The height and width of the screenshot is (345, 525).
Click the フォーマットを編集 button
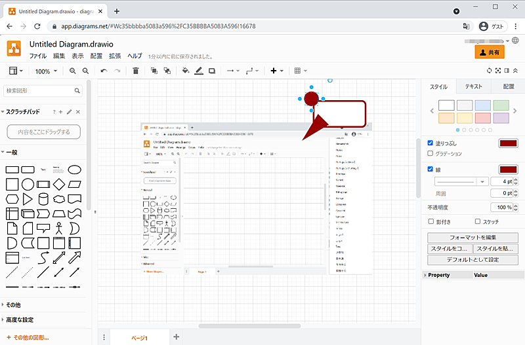point(472,238)
